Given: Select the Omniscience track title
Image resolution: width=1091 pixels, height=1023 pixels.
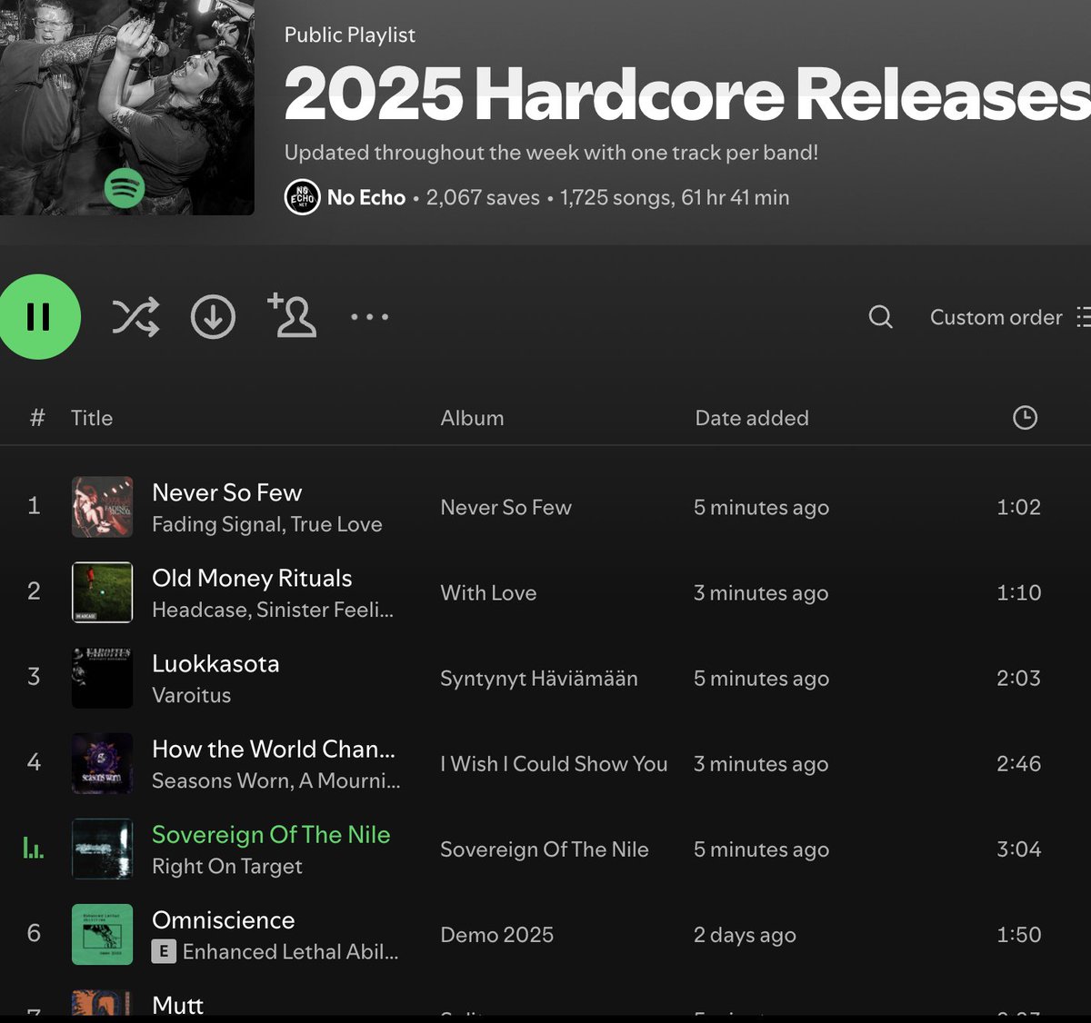Looking at the screenshot, I should tap(224, 919).
